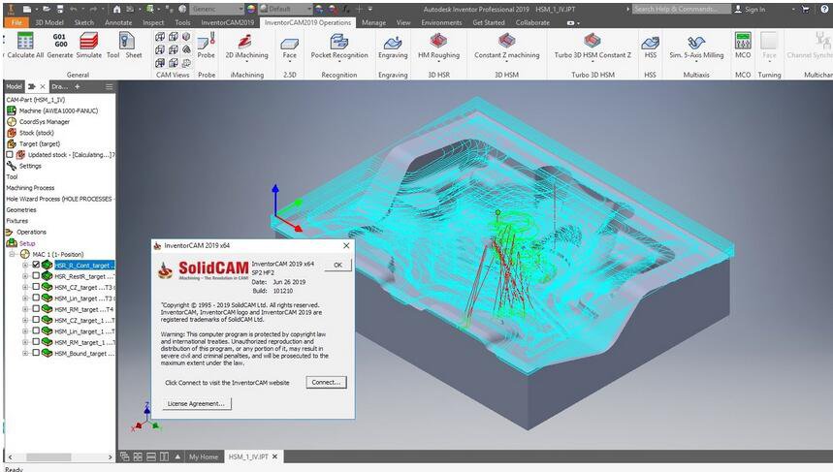Expand the HSM_RM_target_1 tree node
This screenshot has height=472, width=833.
point(25,342)
